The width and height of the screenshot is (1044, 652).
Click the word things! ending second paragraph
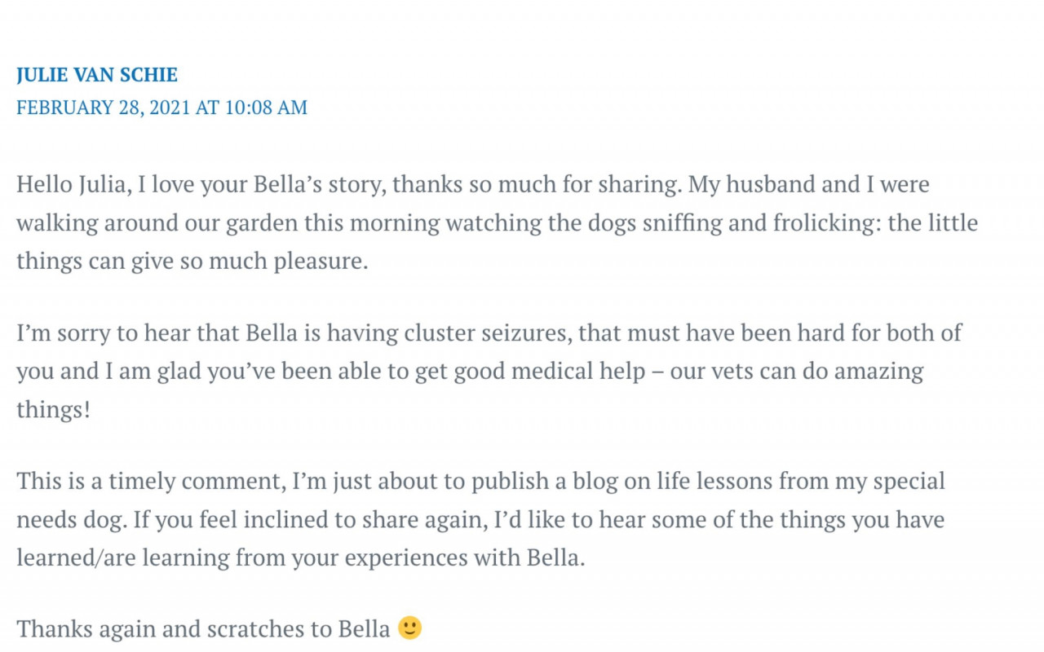[x=53, y=409]
